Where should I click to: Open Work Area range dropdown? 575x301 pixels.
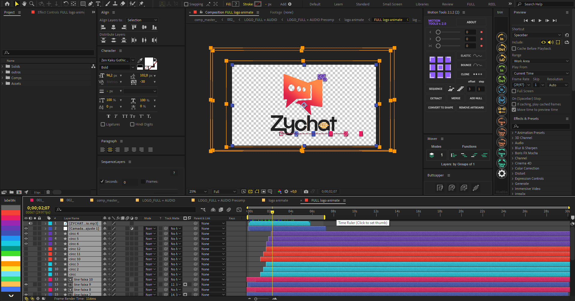541,61
